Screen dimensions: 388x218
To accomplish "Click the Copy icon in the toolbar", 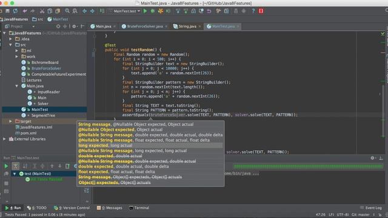I will (x=50, y=11).
